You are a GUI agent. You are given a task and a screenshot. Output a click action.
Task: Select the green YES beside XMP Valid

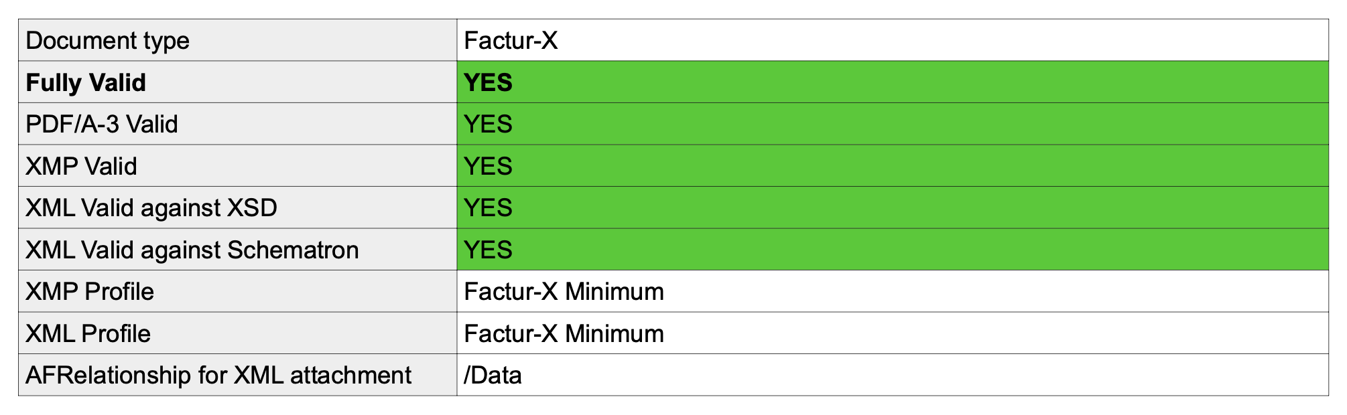point(488,166)
